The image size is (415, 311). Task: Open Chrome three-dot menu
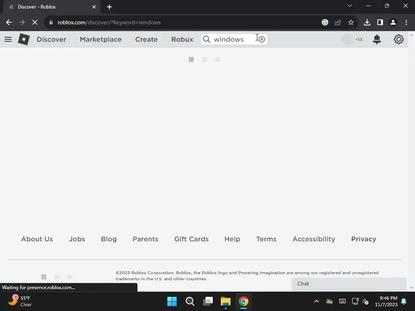coord(406,23)
